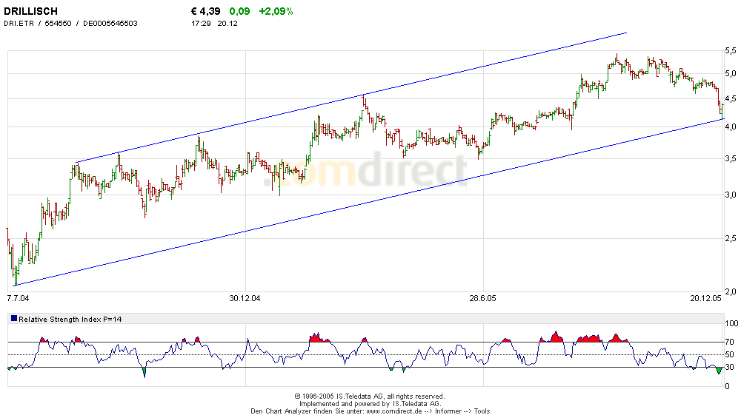Viewport: 741px width, 415px height.
Task: Click the RSI 100 axis label
Action: (x=731, y=323)
